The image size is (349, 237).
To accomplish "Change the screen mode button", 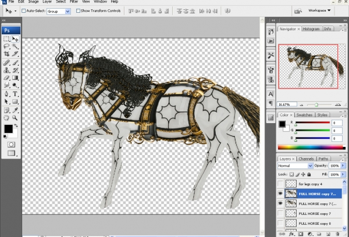I will [12, 153].
